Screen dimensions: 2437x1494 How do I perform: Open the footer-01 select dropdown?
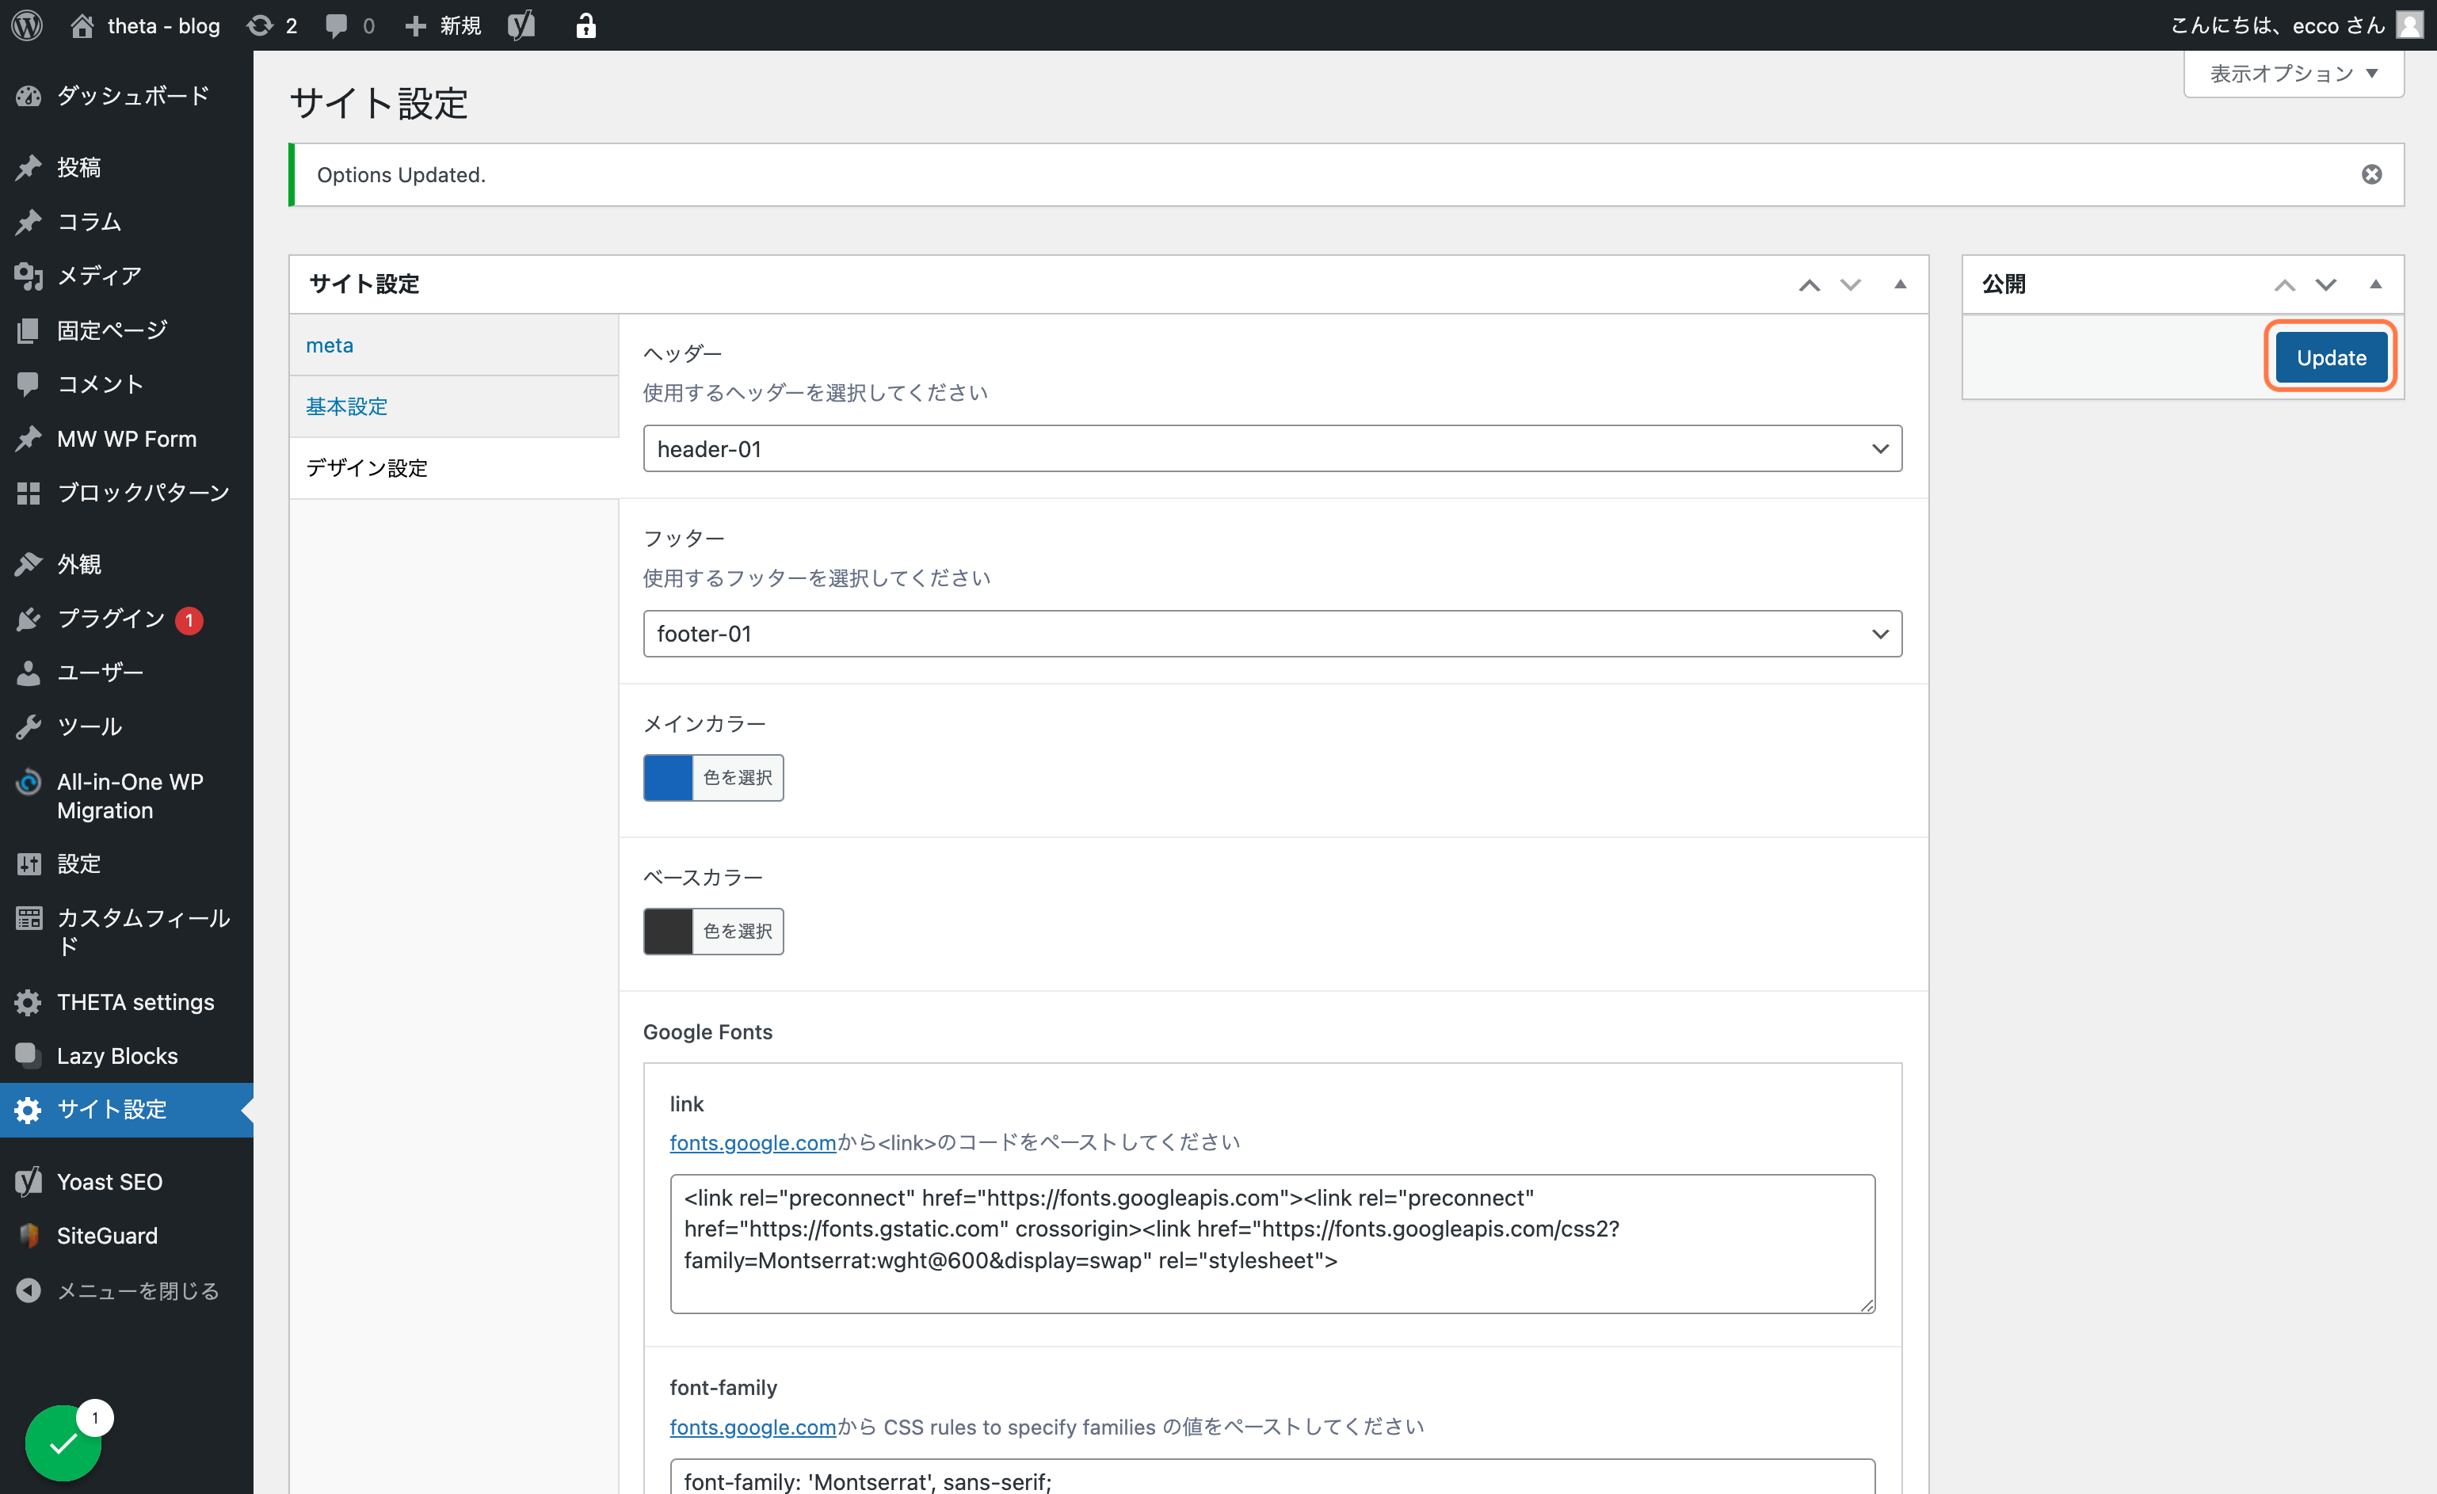(x=1272, y=634)
